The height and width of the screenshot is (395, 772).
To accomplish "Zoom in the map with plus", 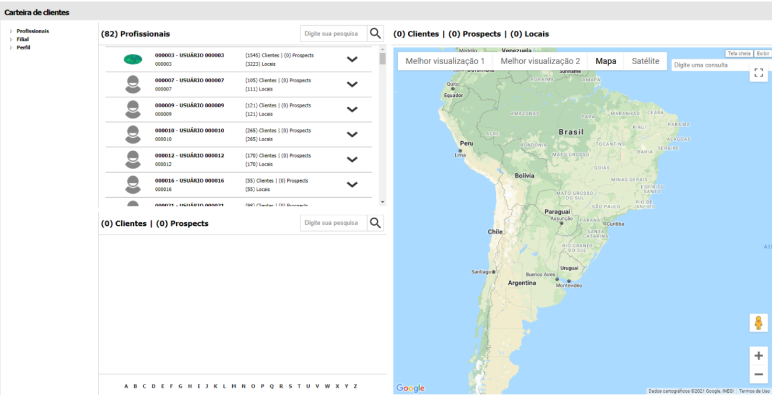I will pyautogui.click(x=759, y=356).
